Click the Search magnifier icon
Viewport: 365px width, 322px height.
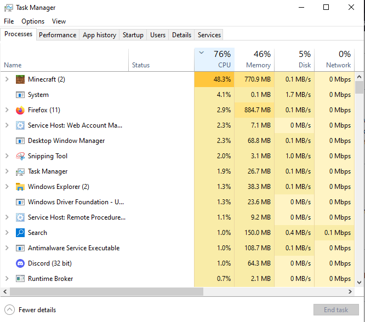coord(20,233)
